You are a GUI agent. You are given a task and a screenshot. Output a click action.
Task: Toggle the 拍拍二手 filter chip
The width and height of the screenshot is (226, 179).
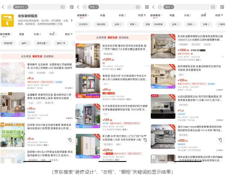tap(61, 43)
